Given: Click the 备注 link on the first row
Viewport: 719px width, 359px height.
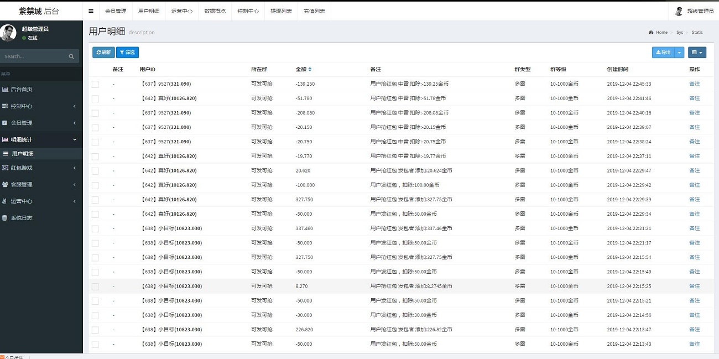Looking at the screenshot, I should tap(695, 84).
